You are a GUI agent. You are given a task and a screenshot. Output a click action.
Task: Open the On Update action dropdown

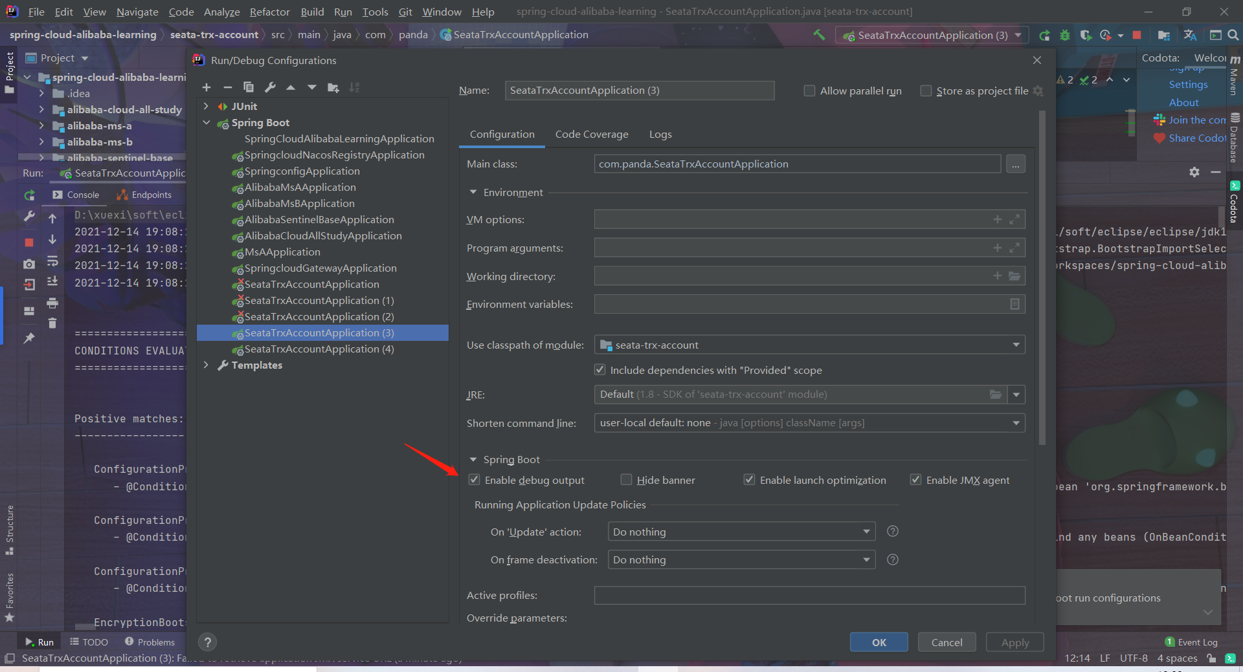click(865, 531)
